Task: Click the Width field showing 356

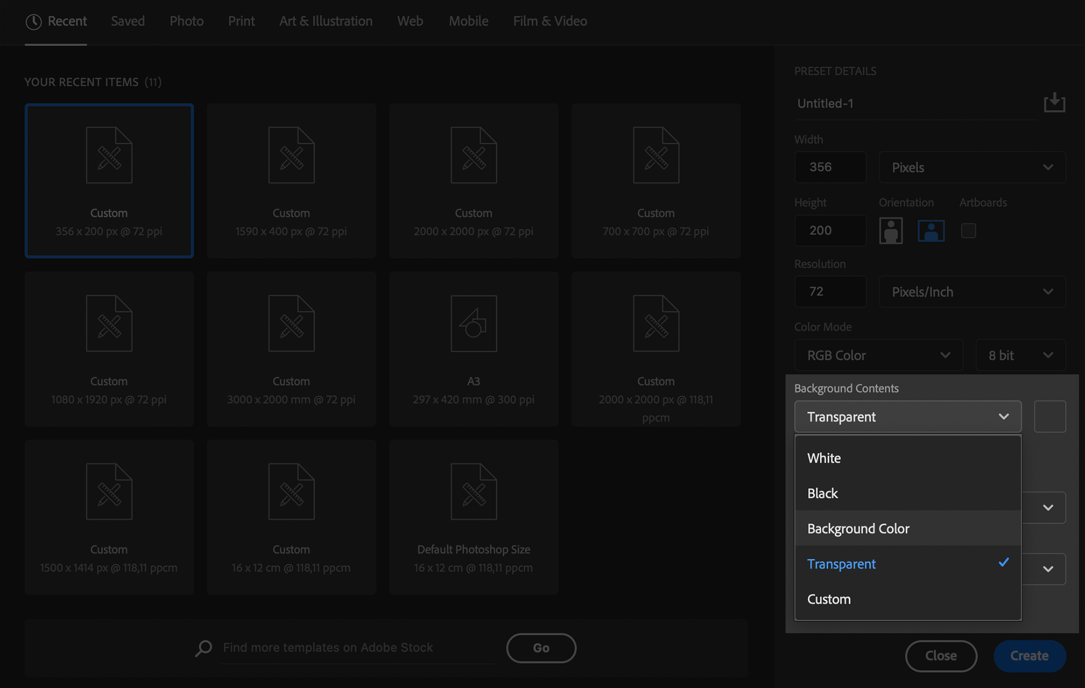Action: [x=830, y=167]
